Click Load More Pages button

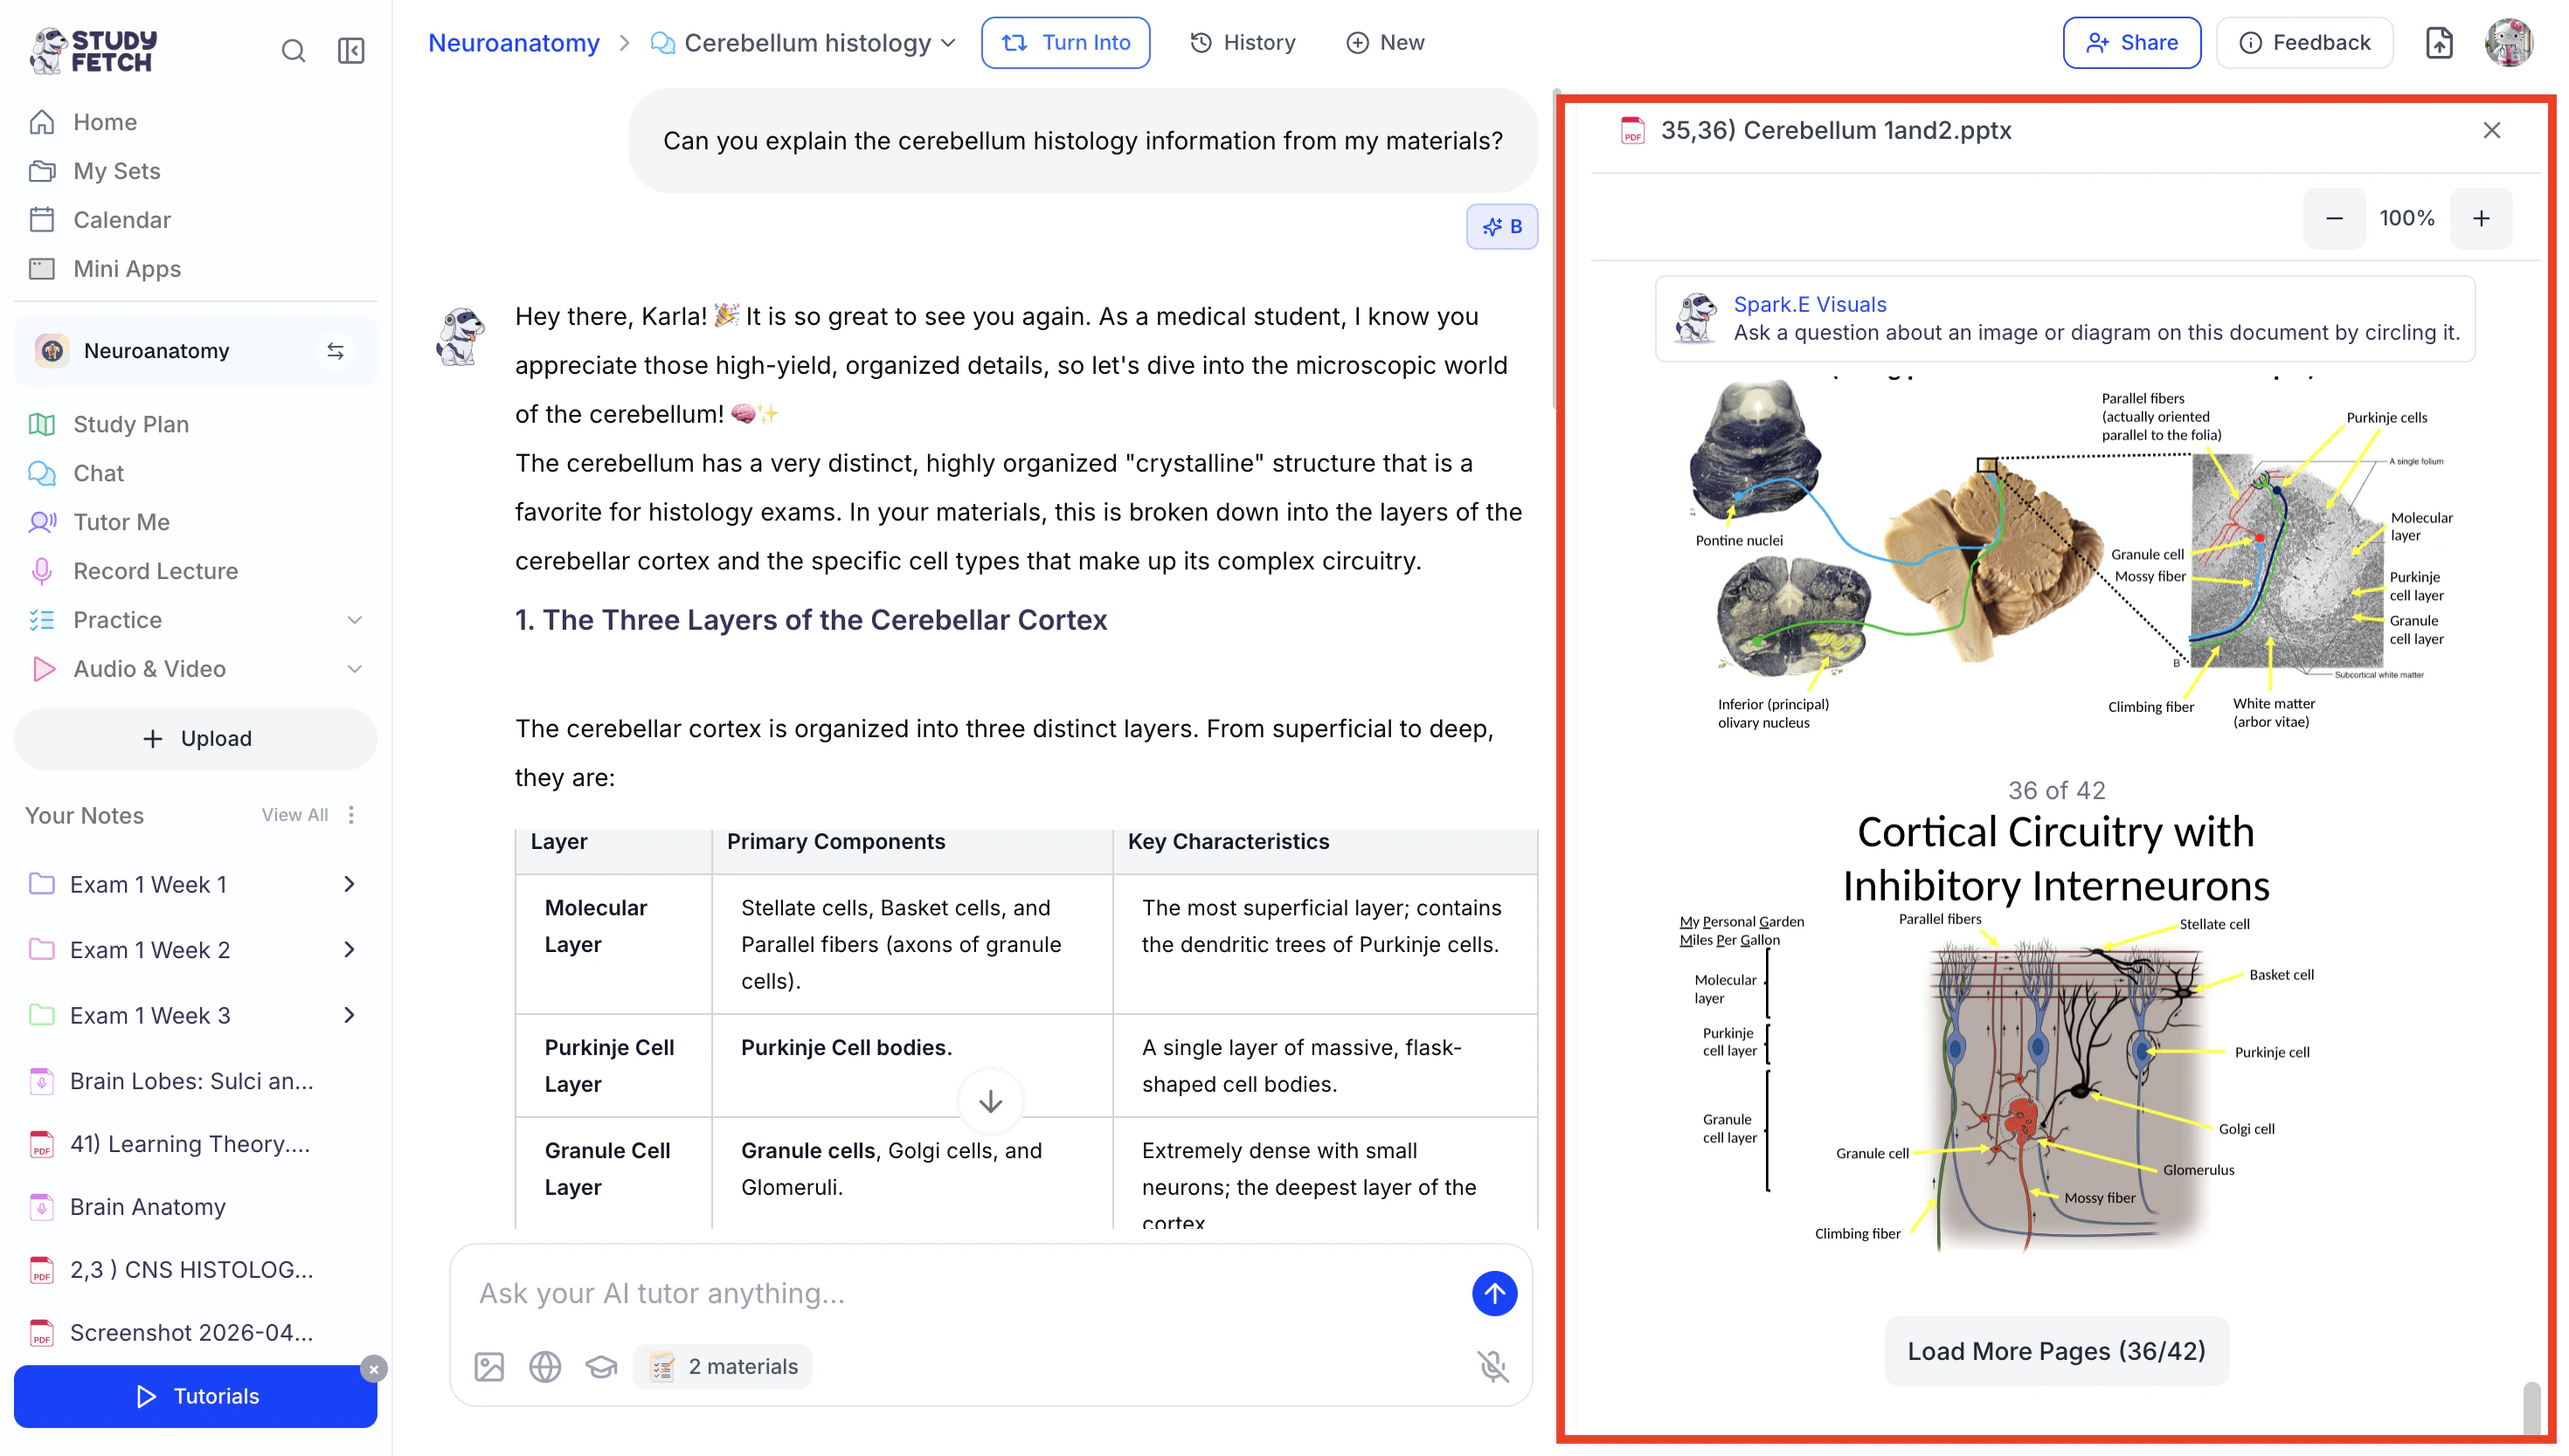(2056, 1351)
